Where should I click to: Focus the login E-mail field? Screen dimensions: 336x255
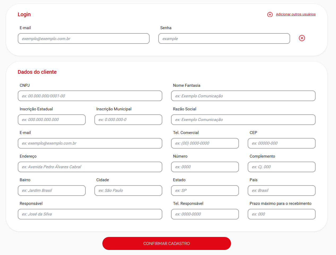(x=84, y=38)
